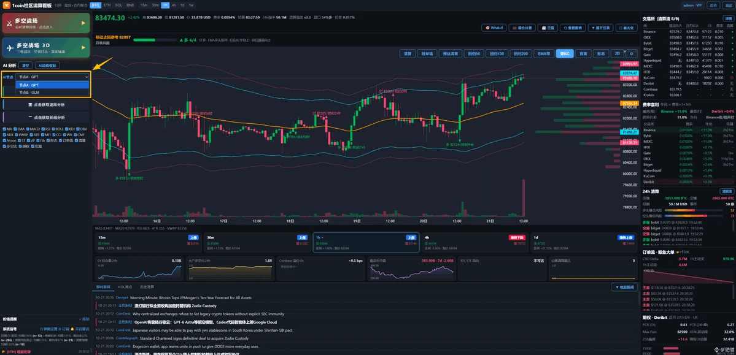
Task: Select the BTC coin tab
Action: (95, 5)
